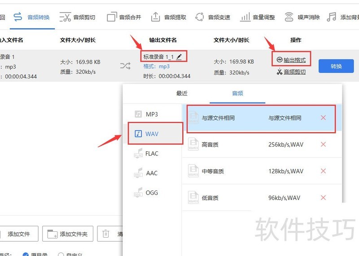Select the AAC format option
This screenshot has height=256, width=359.
(x=152, y=173)
